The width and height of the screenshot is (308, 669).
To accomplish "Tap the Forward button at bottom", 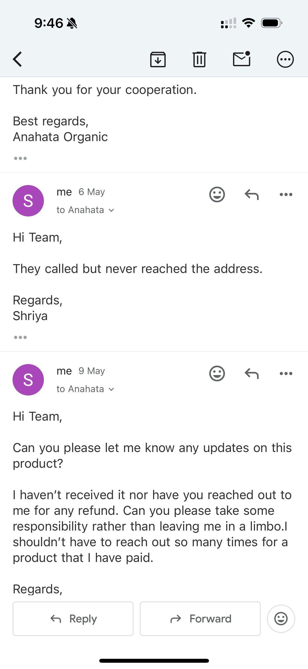I will 200,619.
